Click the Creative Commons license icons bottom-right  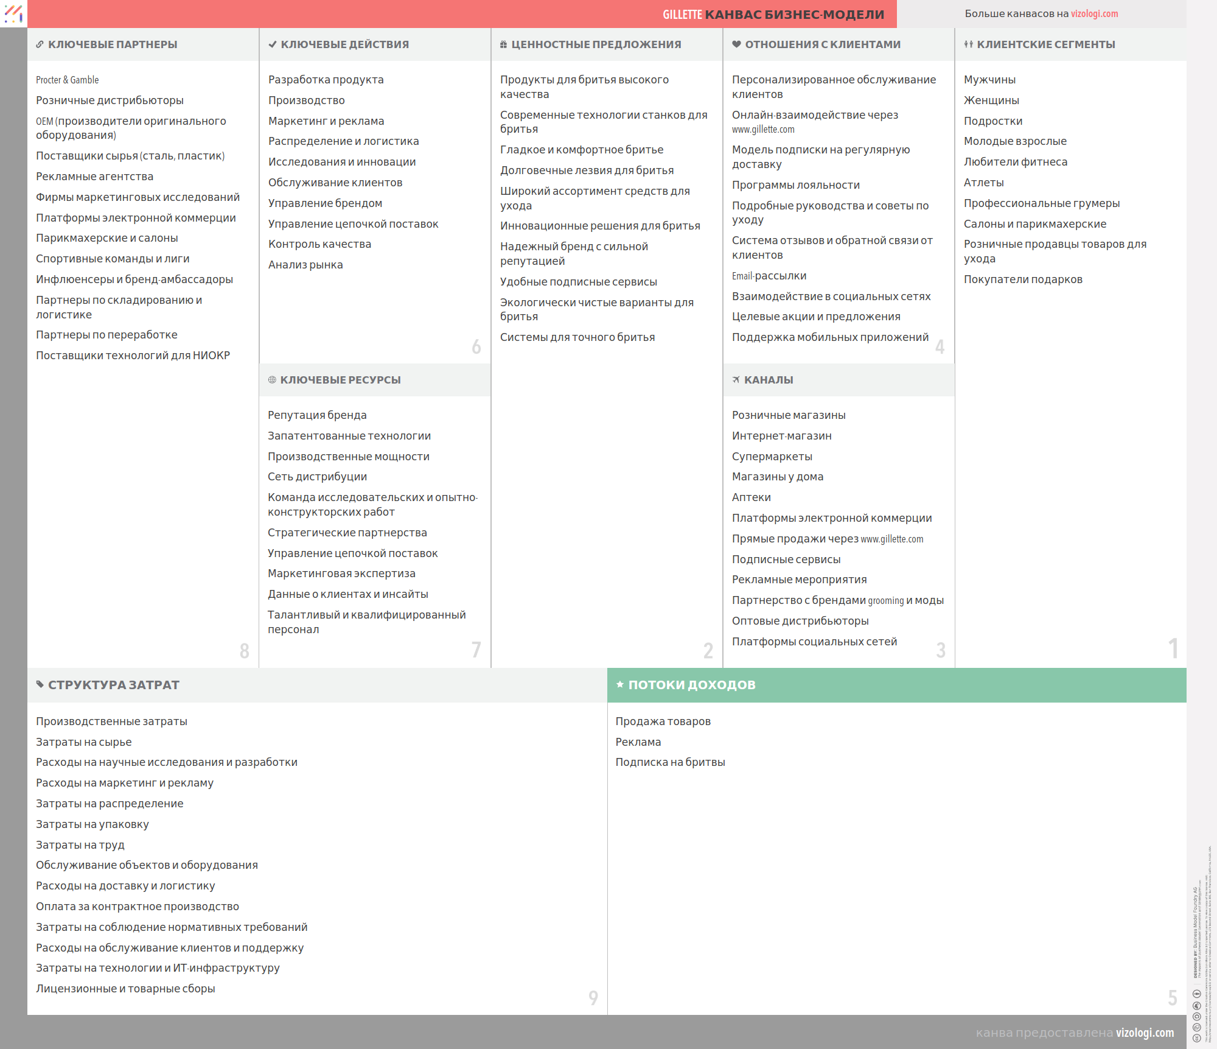click(1196, 1017)
